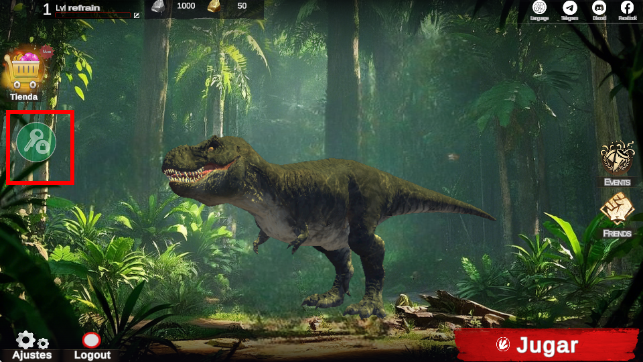Open the Events emblem icon
The height and width of the screenshot is (362, 643).
[617, 157]
